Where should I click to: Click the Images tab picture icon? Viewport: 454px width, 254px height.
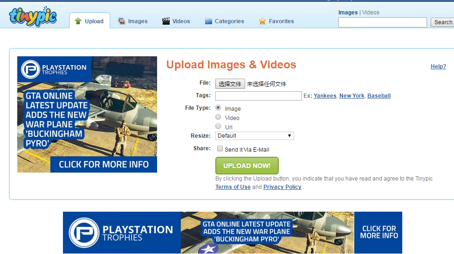pos(122,21)
